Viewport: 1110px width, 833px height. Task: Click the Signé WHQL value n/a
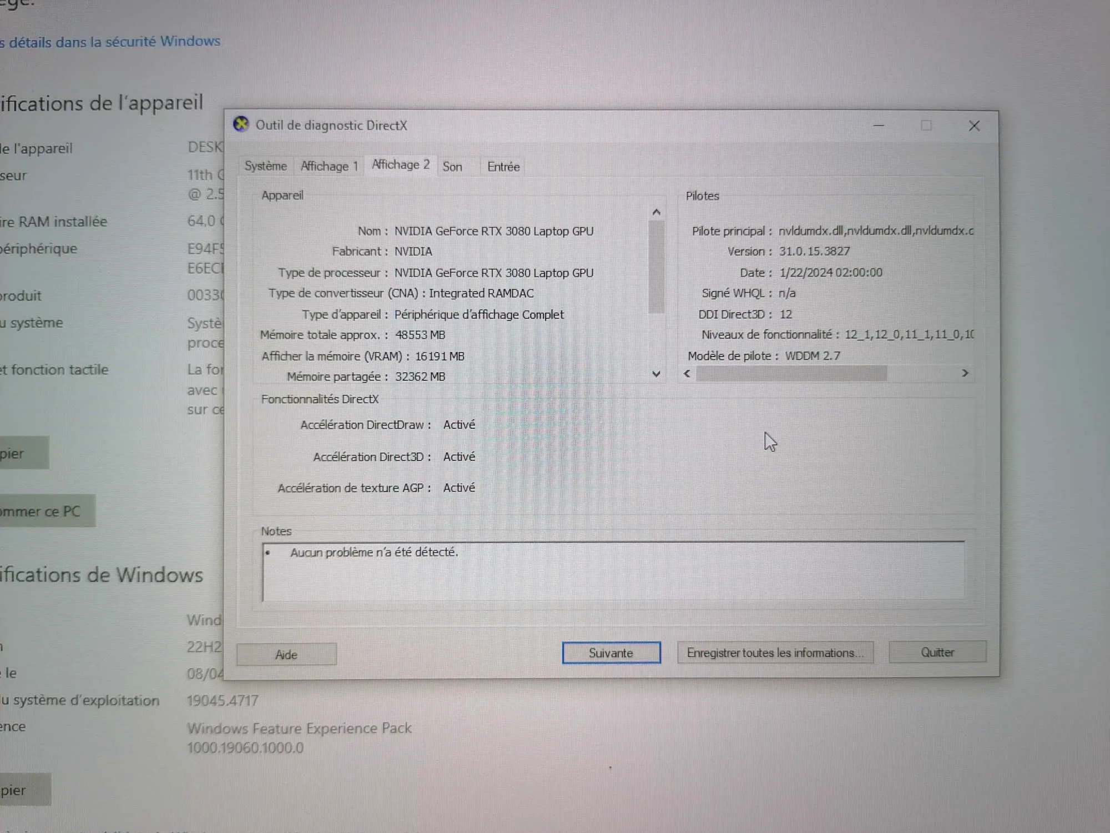787,293
